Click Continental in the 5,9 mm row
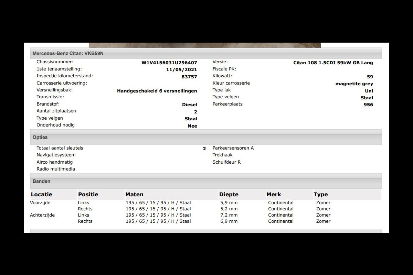This screenshot has width=413, height=275. tap(281, 203)
